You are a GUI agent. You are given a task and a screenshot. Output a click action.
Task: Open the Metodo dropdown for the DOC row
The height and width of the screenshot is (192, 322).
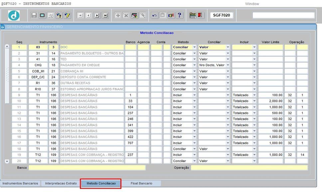click(x=194, y=47)
